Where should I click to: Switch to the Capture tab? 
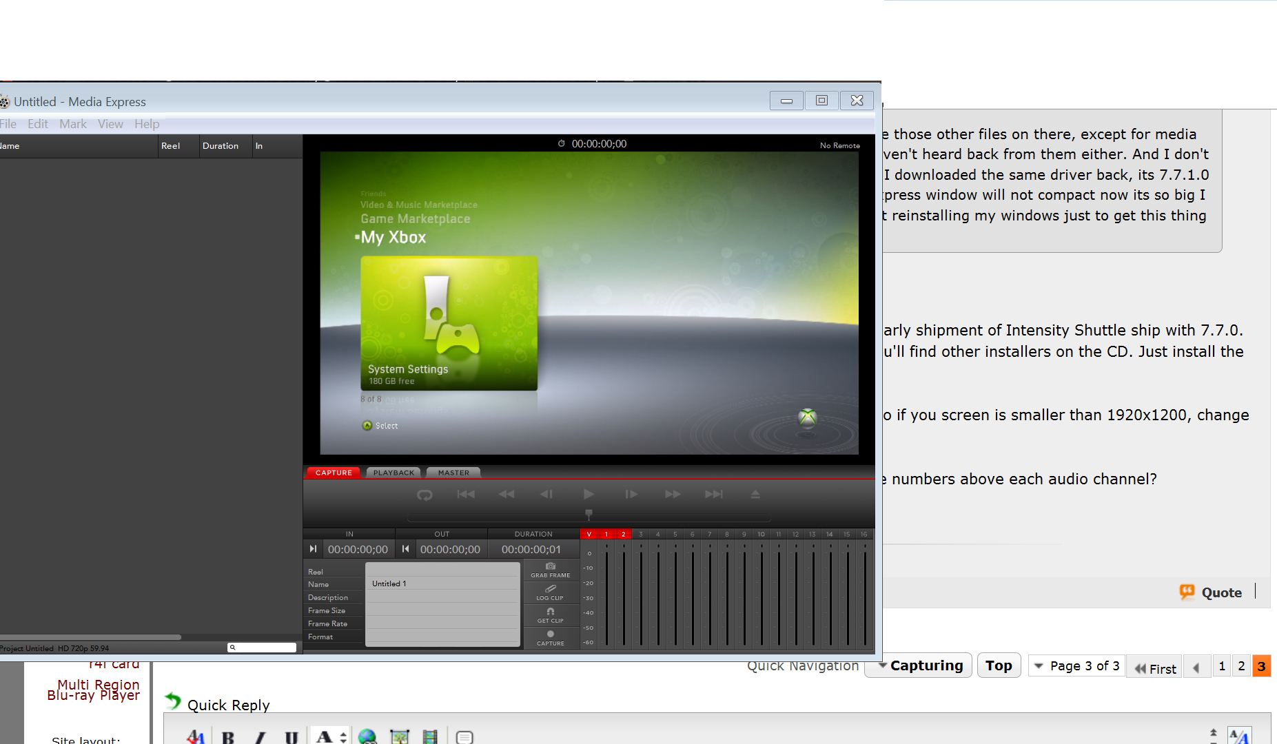pos(334,473)
